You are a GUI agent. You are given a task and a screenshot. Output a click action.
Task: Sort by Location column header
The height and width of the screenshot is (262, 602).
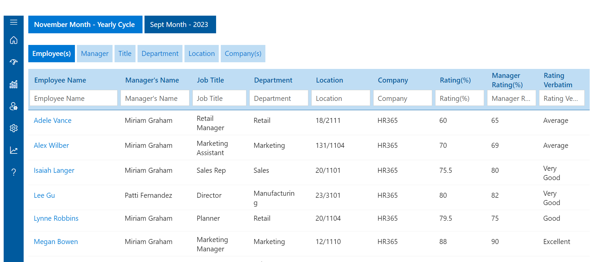(329, 80)
